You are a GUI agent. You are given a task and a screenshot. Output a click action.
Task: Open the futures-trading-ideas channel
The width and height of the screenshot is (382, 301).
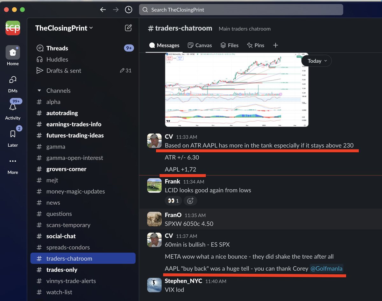click(x=83, y=135)
